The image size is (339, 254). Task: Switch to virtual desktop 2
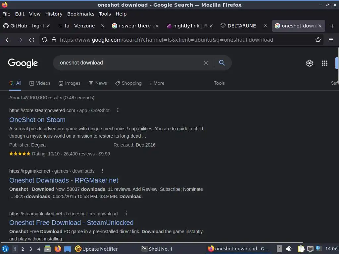click(x=23, y=249)
